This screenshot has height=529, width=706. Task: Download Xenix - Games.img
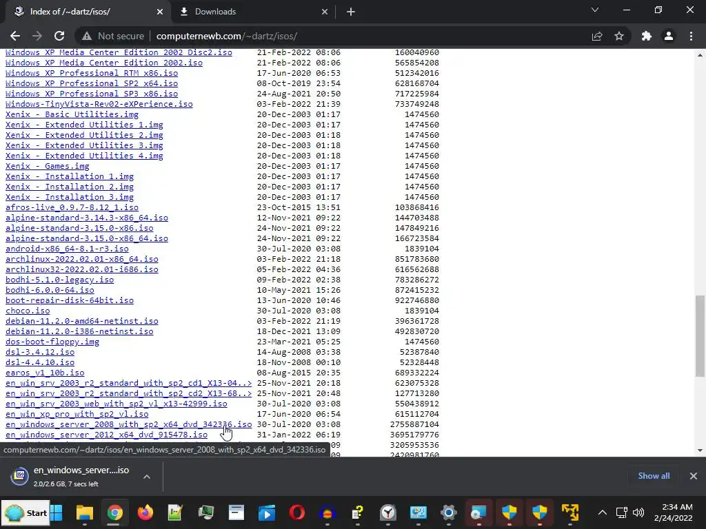[48, 166]
